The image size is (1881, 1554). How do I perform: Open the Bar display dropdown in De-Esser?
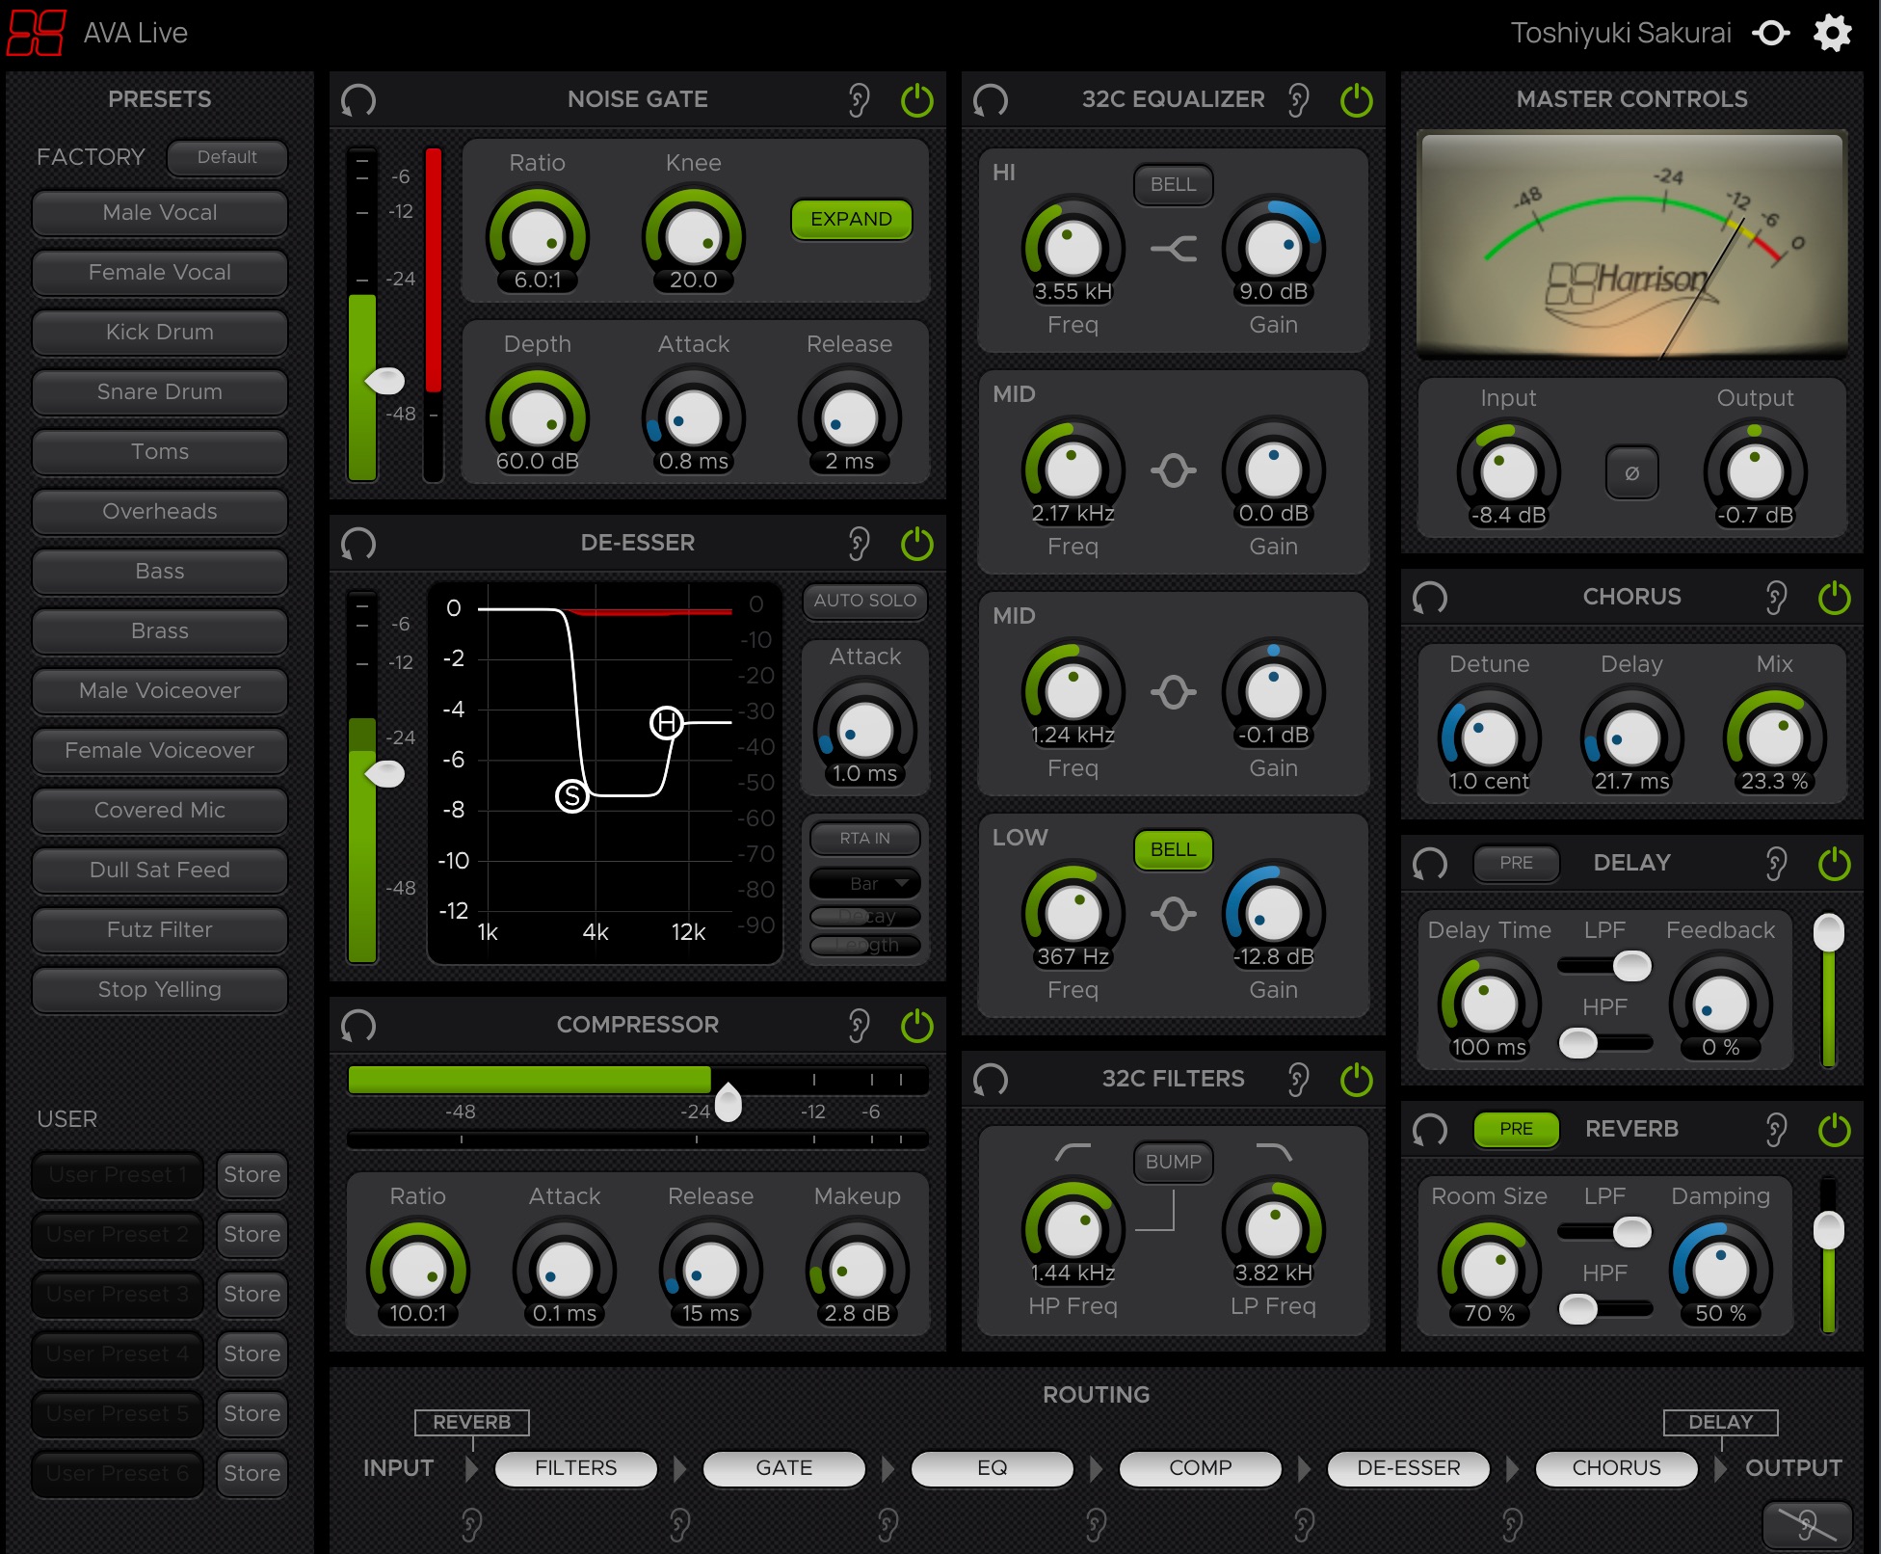pos(865,883)
